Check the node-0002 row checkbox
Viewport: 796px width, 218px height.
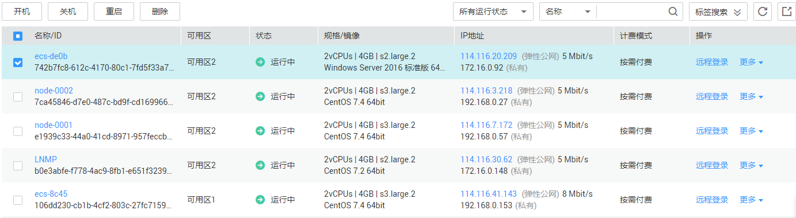pyautogui.click(x=18, y=97)
